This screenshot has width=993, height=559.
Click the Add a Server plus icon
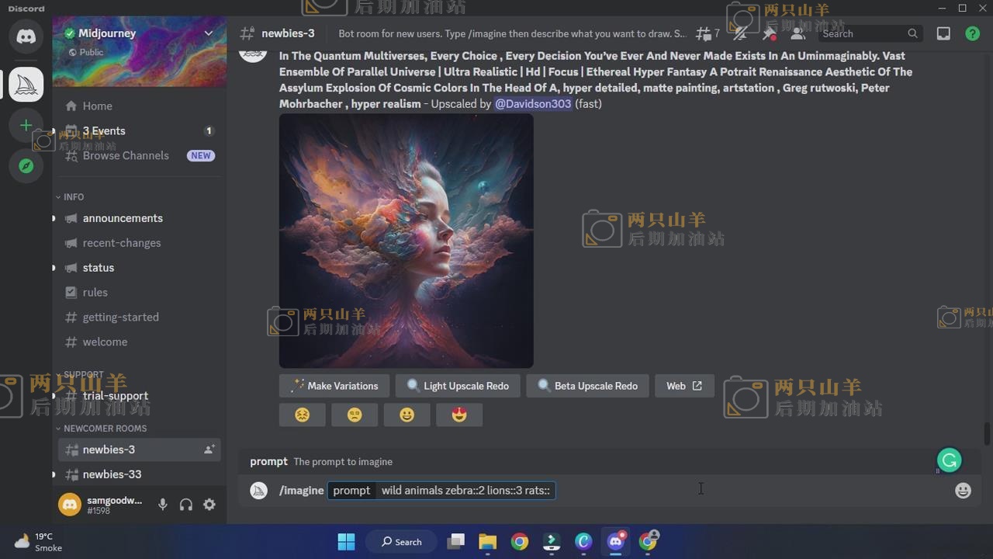(x=26, y=125)
